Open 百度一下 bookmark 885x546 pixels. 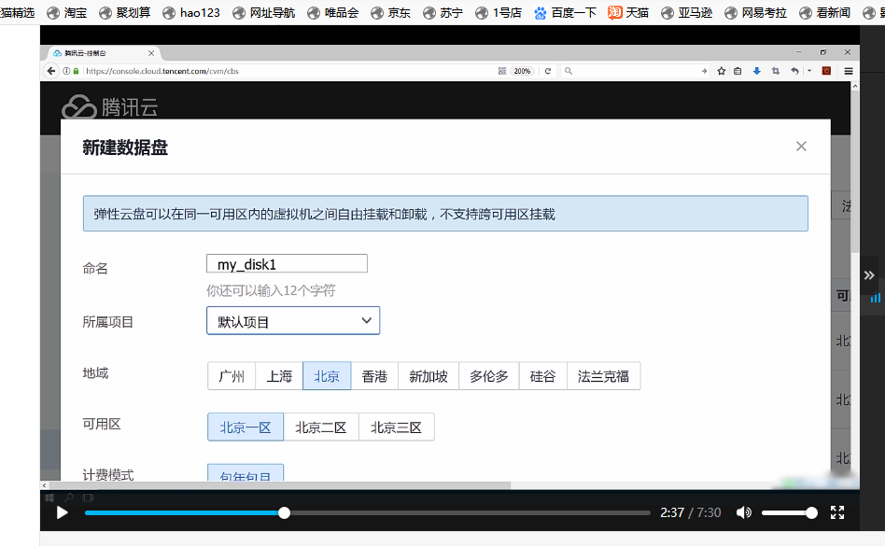565,12
